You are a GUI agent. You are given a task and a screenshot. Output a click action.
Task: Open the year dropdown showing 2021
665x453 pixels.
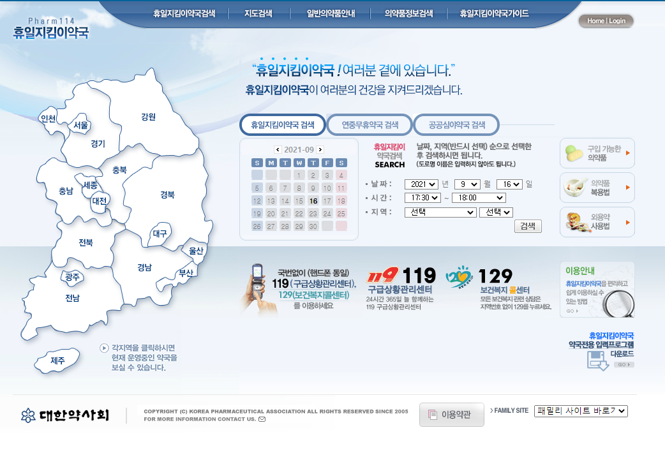pos(422,184)
